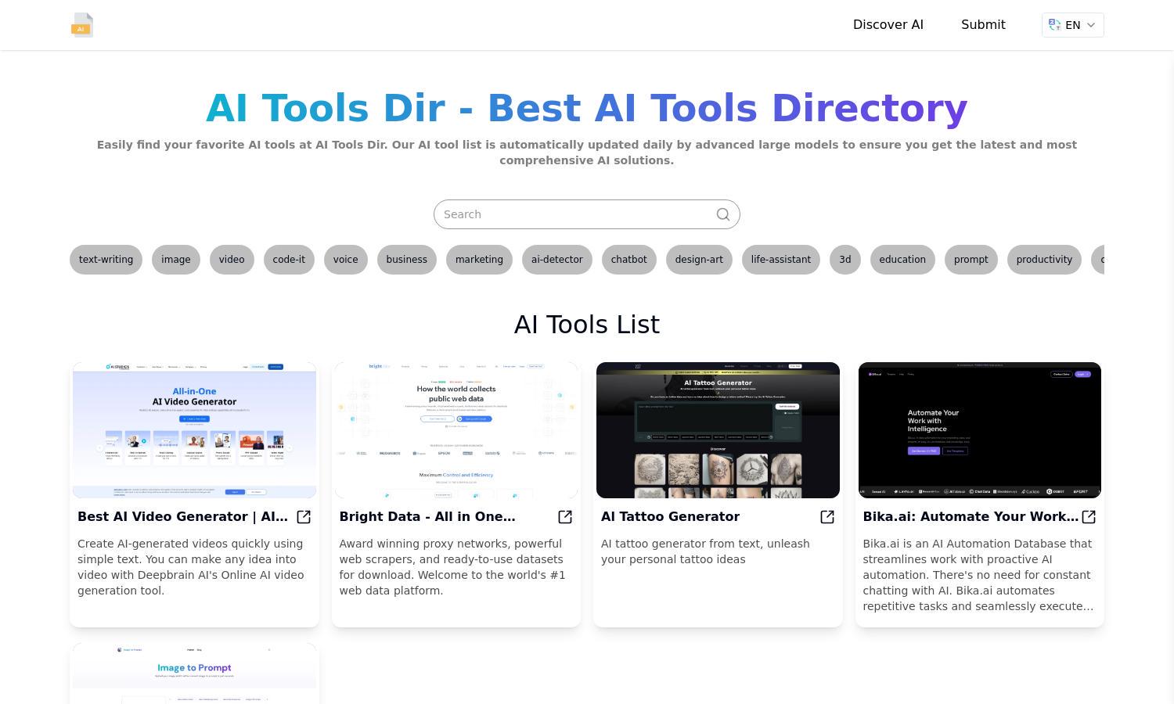Click the Image to Prompt thumbnail

click(194, 673)
